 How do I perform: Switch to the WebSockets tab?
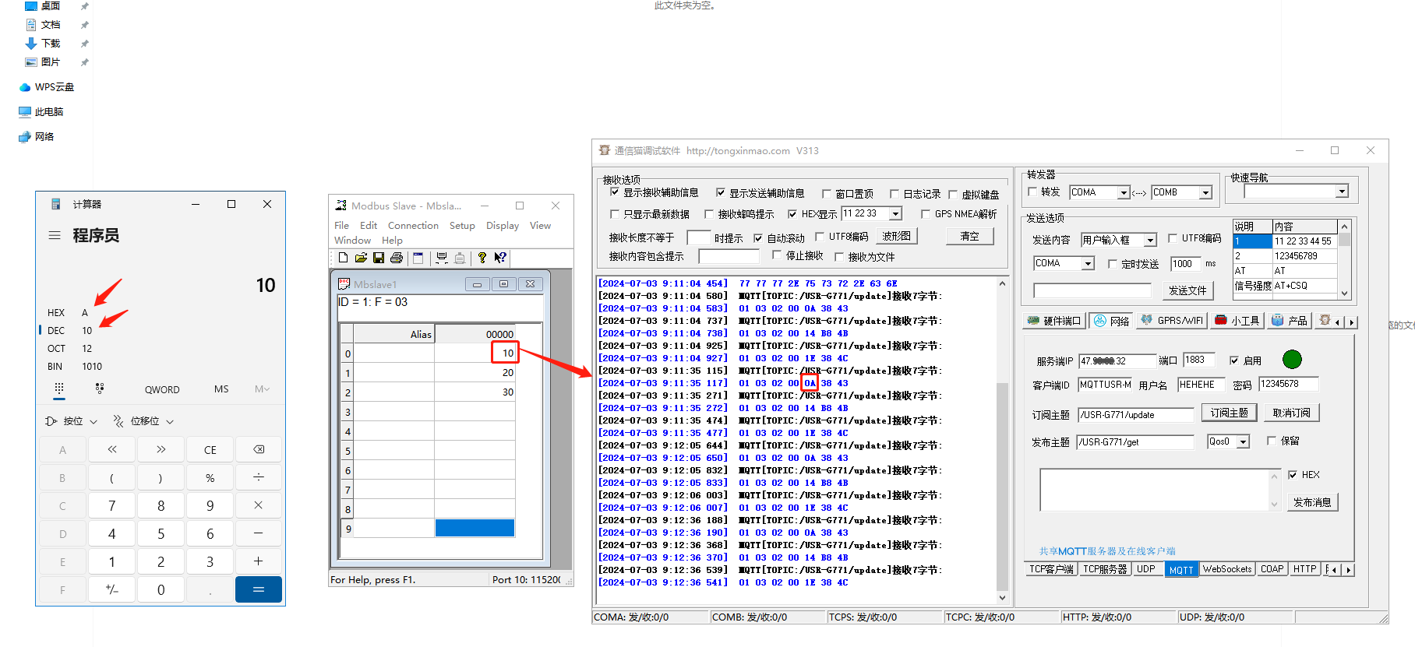pos(1226,569)
